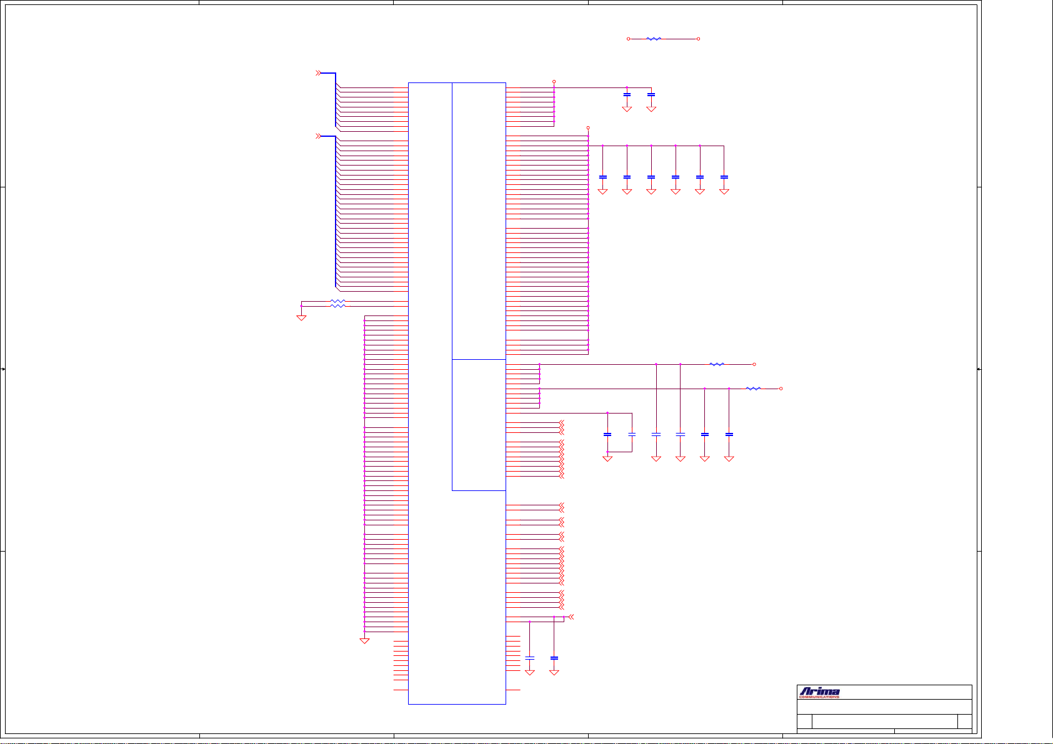Image resolution: width=1053 pixels, height=744 pixels.
Task: Select ground symbol ending the long left rail
Action: 364,641
